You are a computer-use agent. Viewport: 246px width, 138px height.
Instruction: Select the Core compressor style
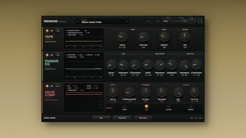(124, 108)
